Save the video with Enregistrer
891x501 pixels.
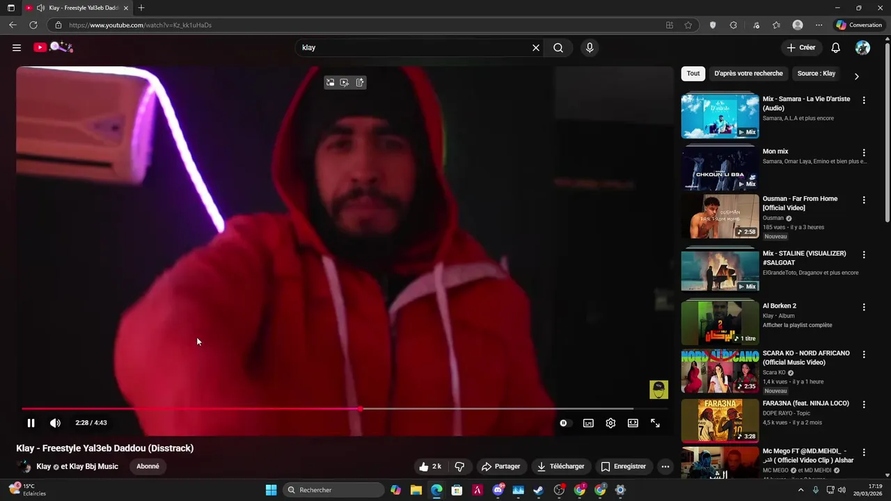coord(623,466)
